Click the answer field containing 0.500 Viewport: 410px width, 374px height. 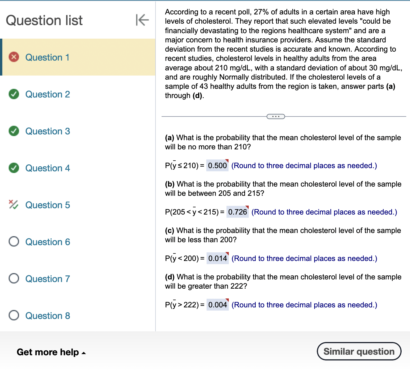(x=217, y=166)
